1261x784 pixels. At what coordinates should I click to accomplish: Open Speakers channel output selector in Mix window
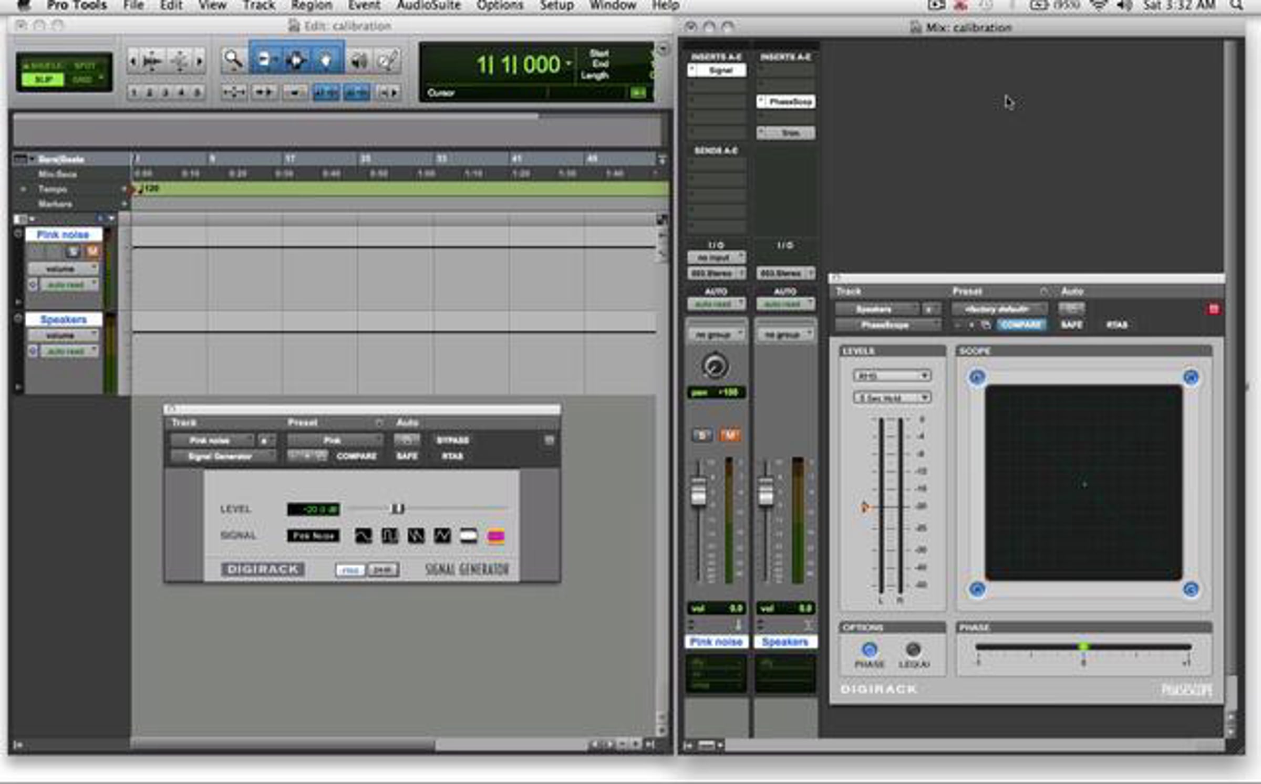[785, 273]
